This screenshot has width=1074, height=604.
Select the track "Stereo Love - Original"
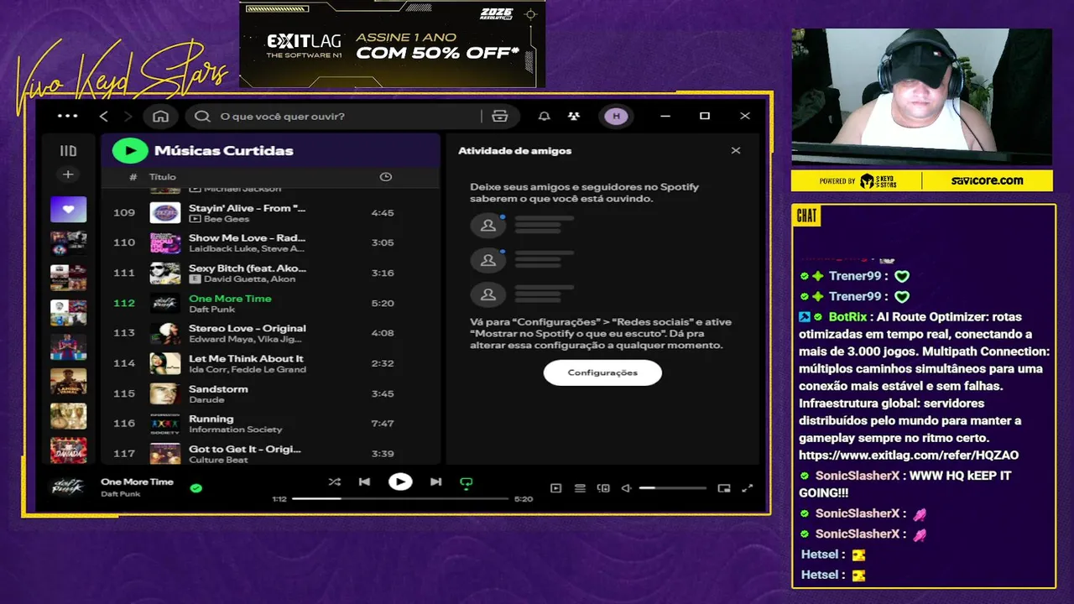pos(270,333)
